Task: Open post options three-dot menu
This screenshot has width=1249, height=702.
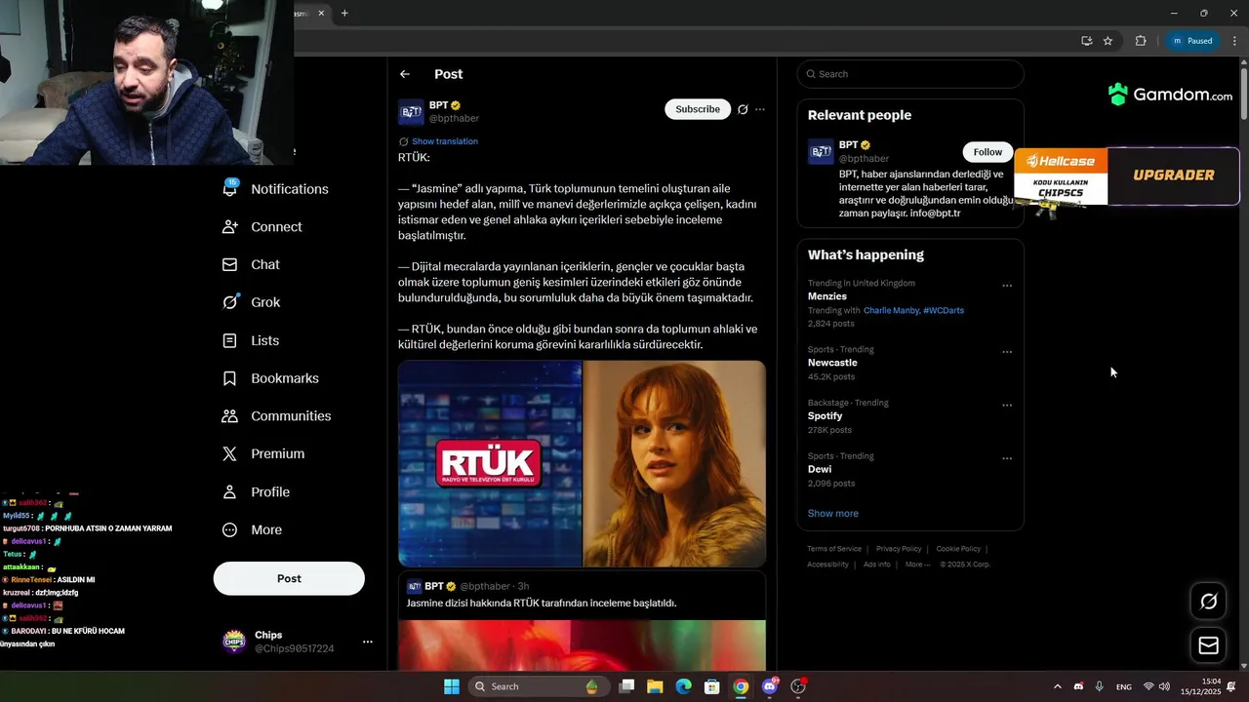Action: point(760,109)
